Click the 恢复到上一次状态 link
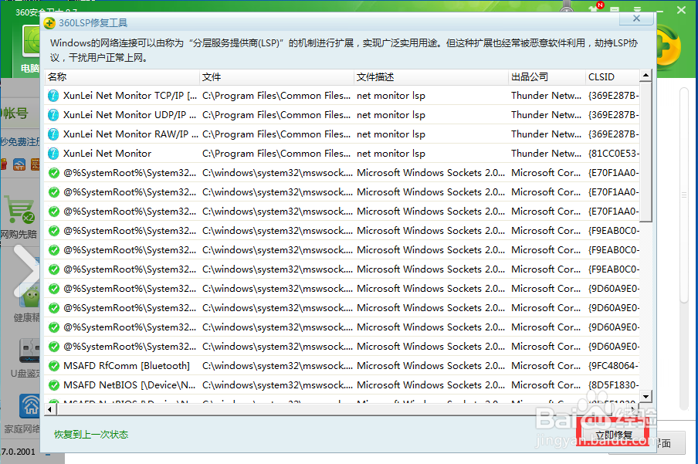Image resolution: width=698 pixels, height=464 pixels. coord(91,435)
